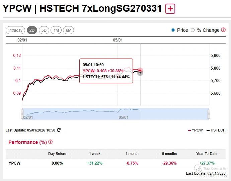231x181 pixels.
Task: Click the 0.12 left axis label
Action: [17, 56]
